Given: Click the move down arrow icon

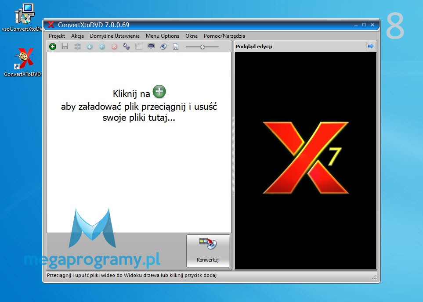Looking at the screenshot, I should pos(90,47).
